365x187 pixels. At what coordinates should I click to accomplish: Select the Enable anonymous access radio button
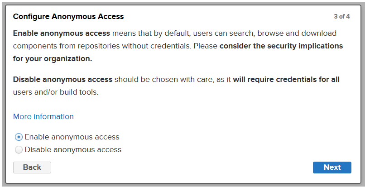point(19,137)
